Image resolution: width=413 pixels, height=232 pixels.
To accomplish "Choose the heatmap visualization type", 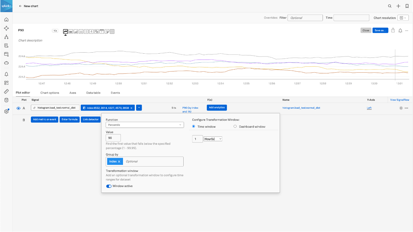I will pos(97,31).
